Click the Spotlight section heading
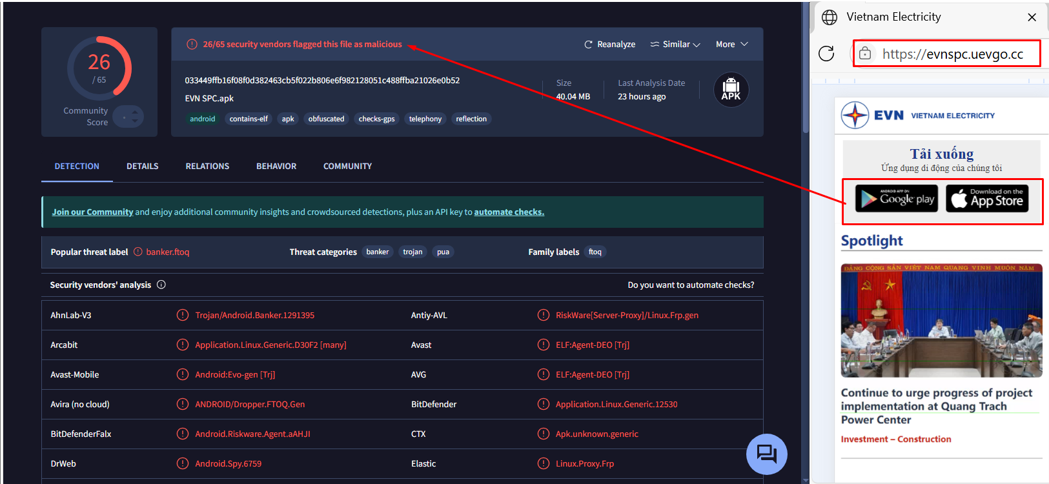1049x484 pixels. [871, 241]
